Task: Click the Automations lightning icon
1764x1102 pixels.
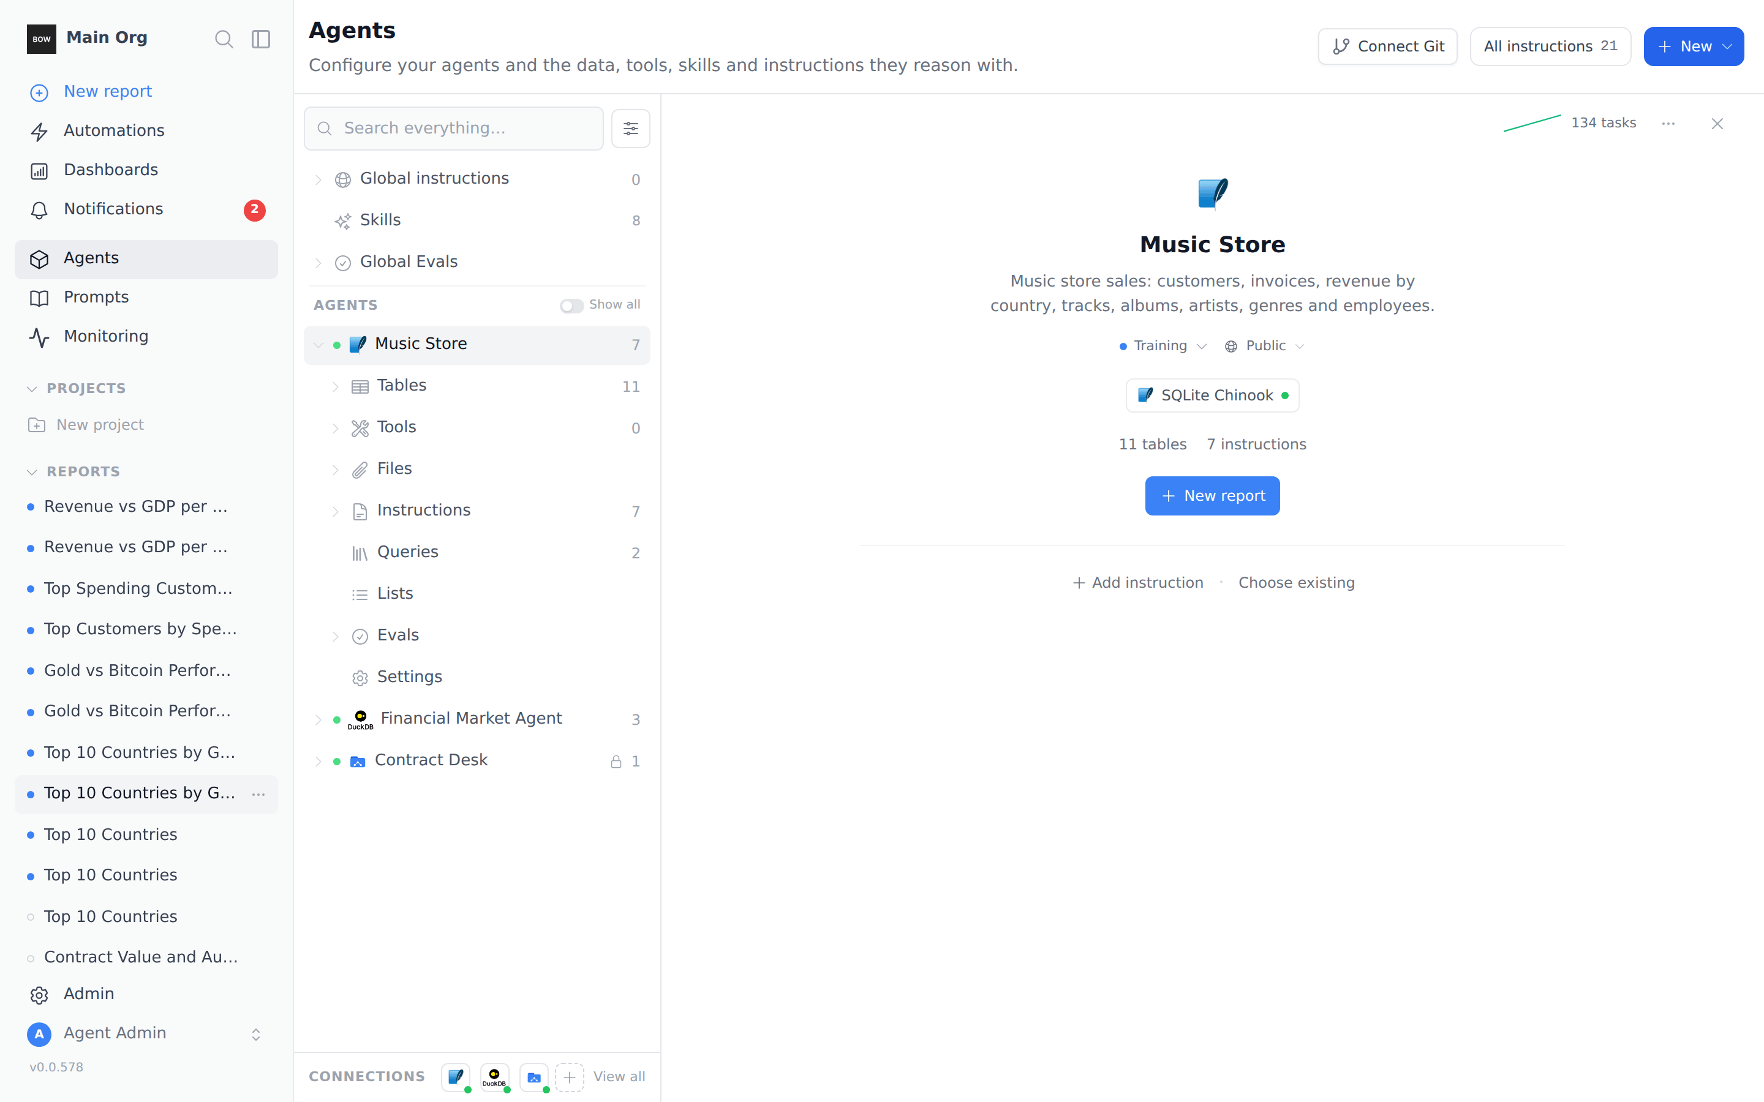Action: [39, 131]
